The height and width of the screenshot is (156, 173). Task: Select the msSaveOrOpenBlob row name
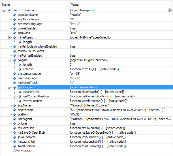coord(31,133)
